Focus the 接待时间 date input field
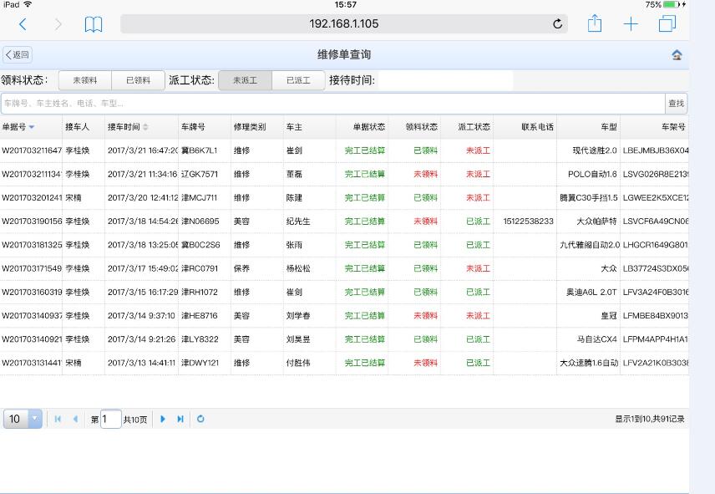This screenshot has height=494, width=715. tap(445, 80)
